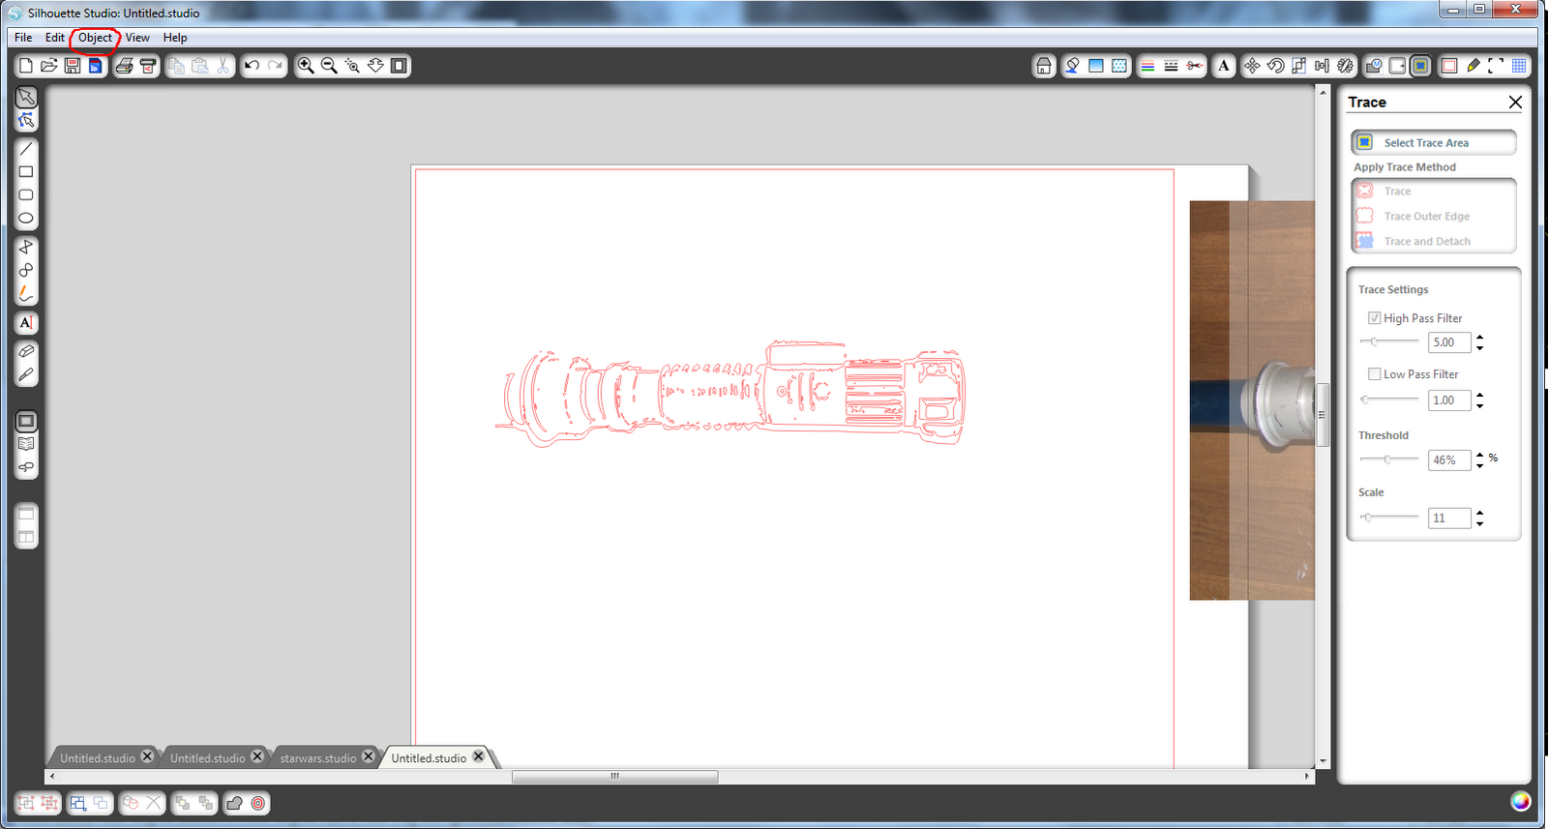
Task: Switch to the starwars.studio tab
Action: pos(317,758)
